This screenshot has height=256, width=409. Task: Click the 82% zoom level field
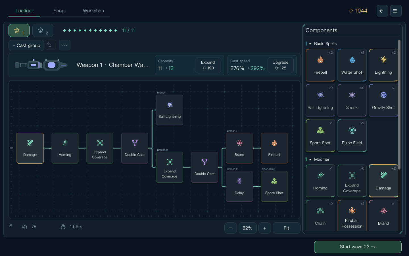point(247,228)
